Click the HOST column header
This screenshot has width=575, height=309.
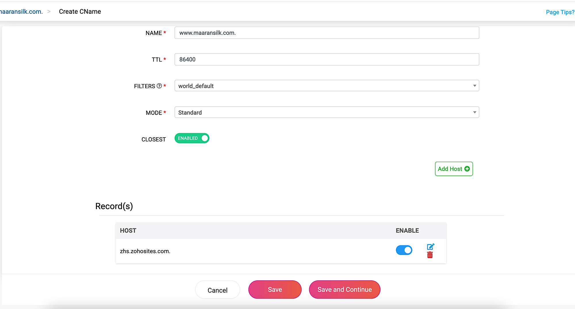point(128,231)
